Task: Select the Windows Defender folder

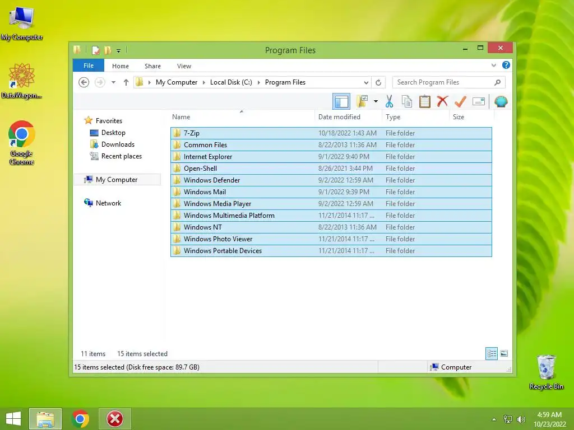Action: coord(331,180)
